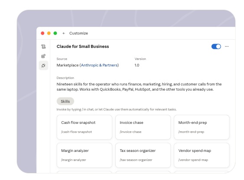
Task: Click the green maximize window button
Action: tap(55, 33)
